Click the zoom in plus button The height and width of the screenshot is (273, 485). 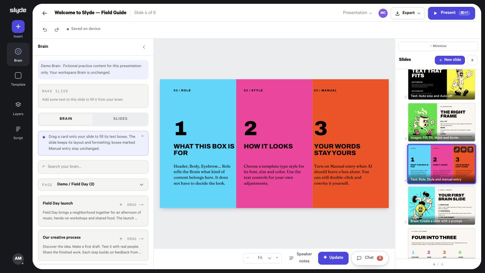(x=277, y=258)
